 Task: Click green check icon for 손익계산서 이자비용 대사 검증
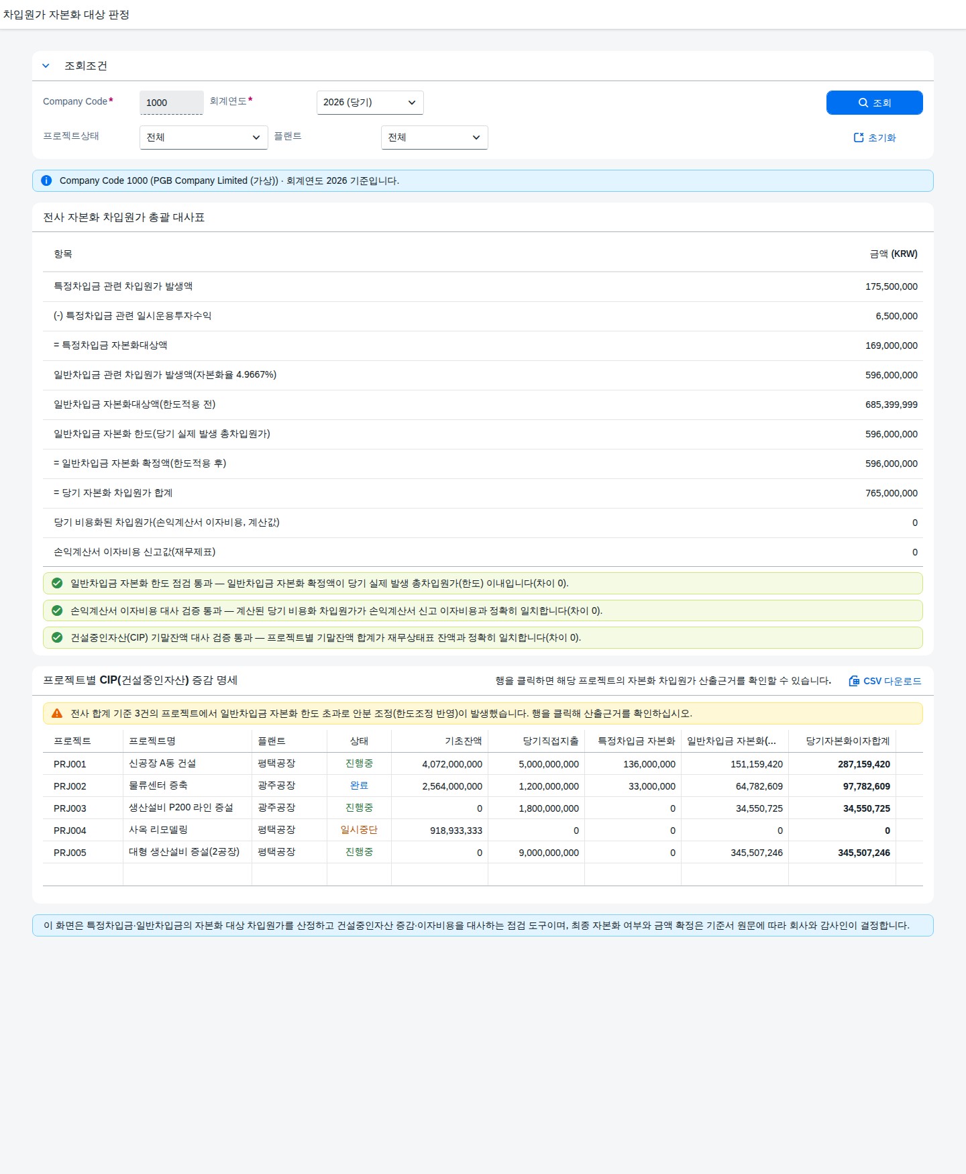(57, 610)
